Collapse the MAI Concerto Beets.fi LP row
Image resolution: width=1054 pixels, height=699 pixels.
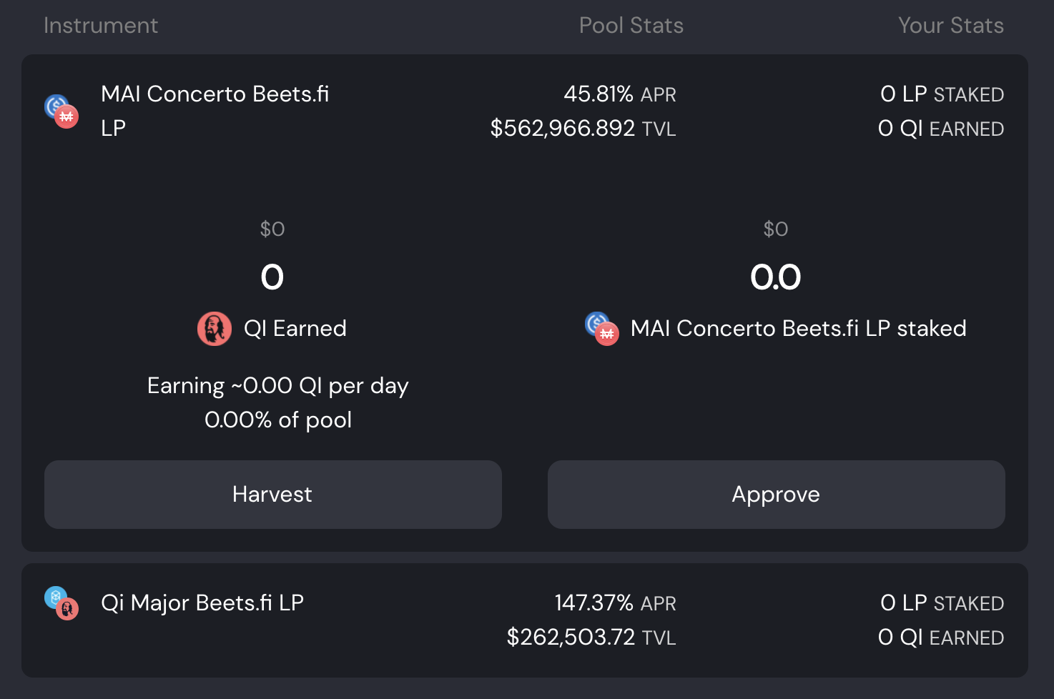[215, 111]
